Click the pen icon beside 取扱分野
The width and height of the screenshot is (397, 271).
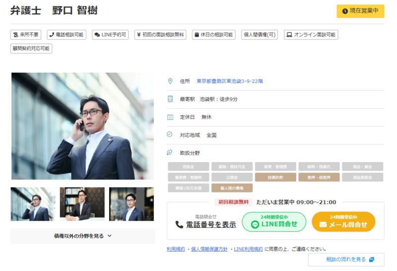click(x=170, y=152)
